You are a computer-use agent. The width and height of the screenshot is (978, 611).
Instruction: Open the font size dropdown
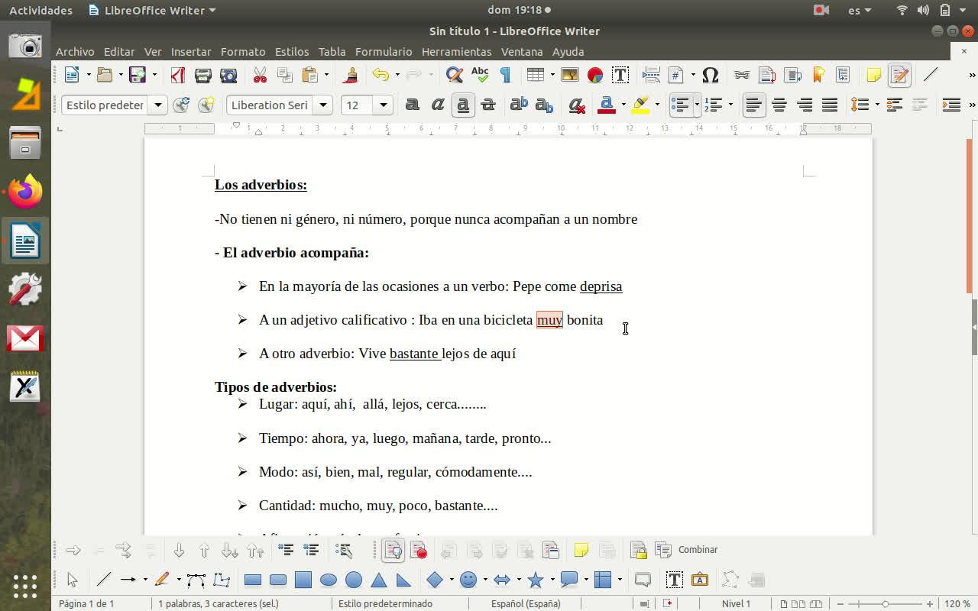[384, 105]
